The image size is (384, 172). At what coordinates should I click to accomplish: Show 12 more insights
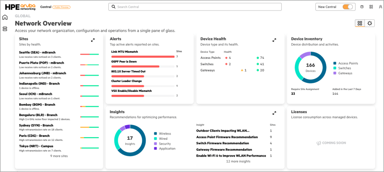238,162
